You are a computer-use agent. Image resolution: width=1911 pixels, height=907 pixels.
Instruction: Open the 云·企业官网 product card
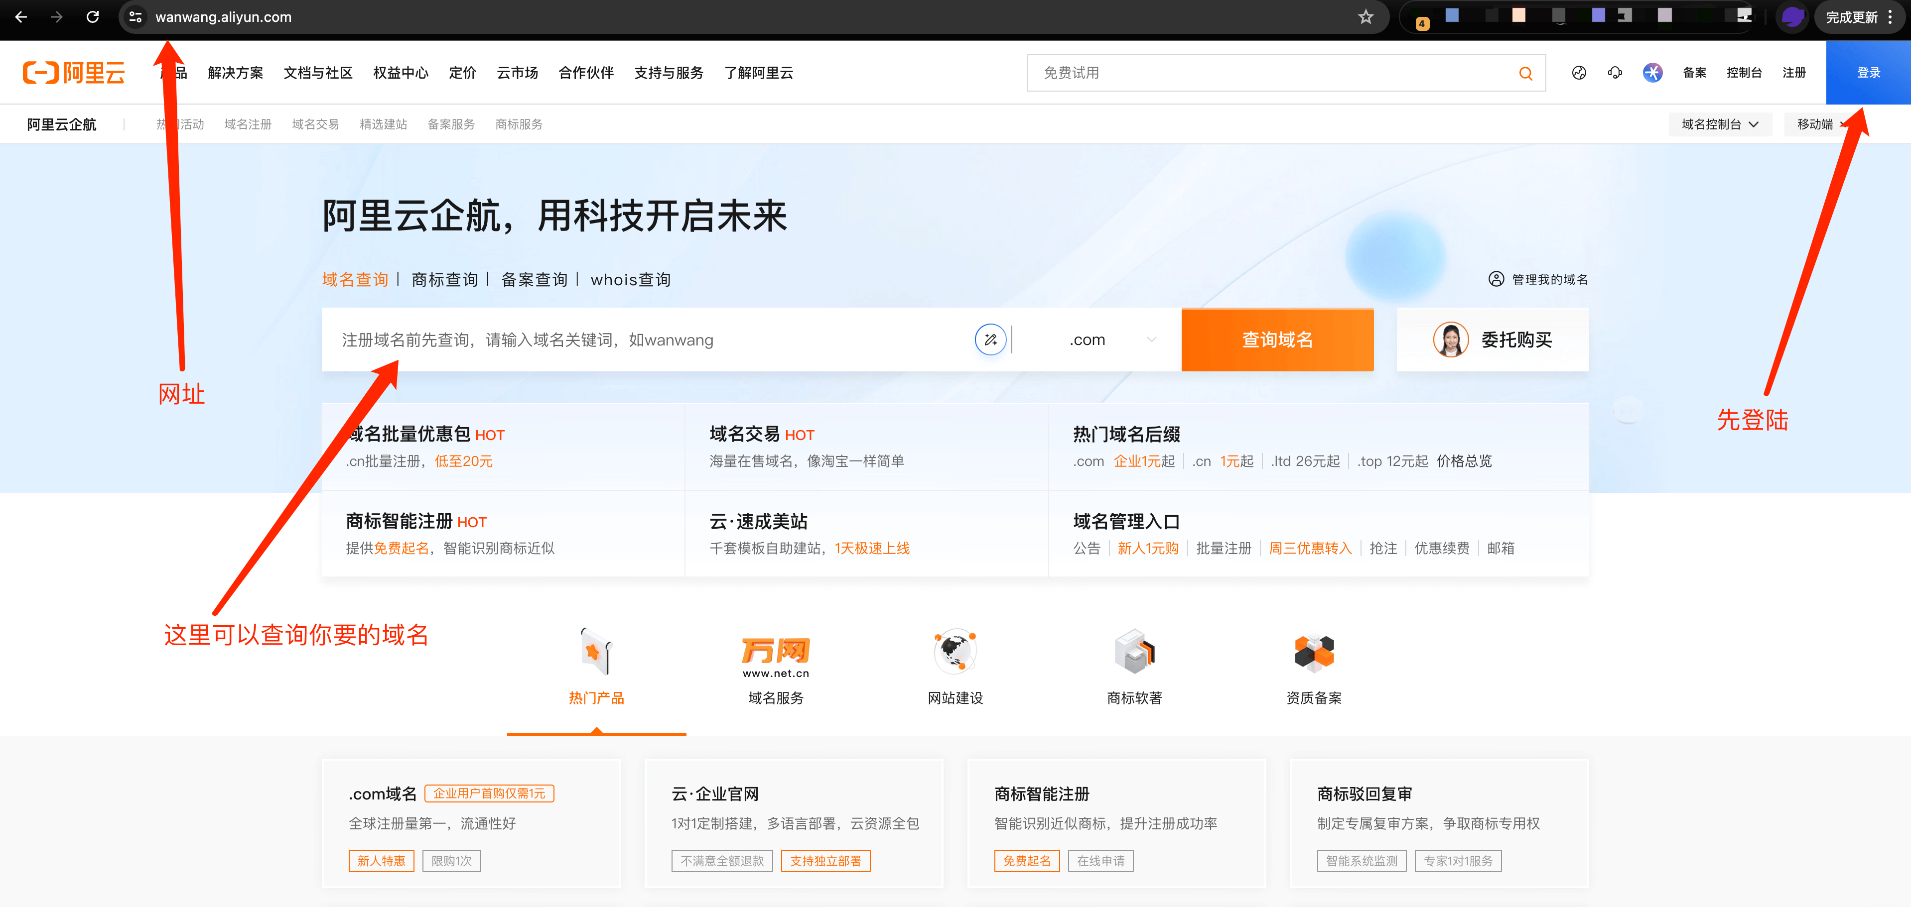tap(794, 823)
